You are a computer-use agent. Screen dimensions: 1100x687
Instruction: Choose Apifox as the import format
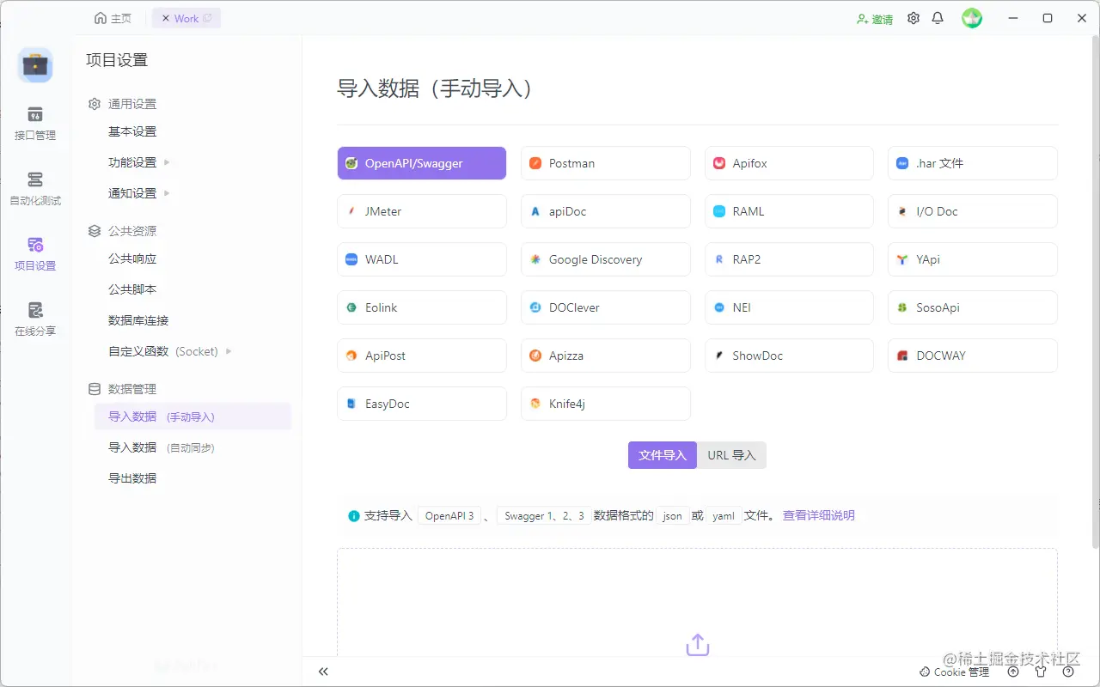(789, 163)
